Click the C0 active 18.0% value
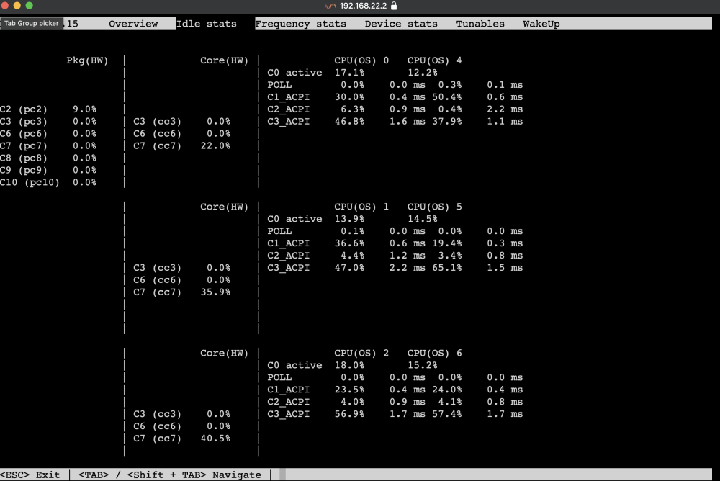720x481 pixels. point(349,365)
